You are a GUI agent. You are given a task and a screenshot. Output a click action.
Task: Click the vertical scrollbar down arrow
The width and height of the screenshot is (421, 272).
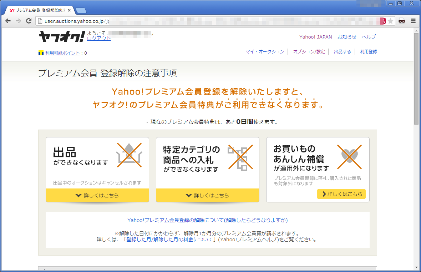tap(416, 267)
